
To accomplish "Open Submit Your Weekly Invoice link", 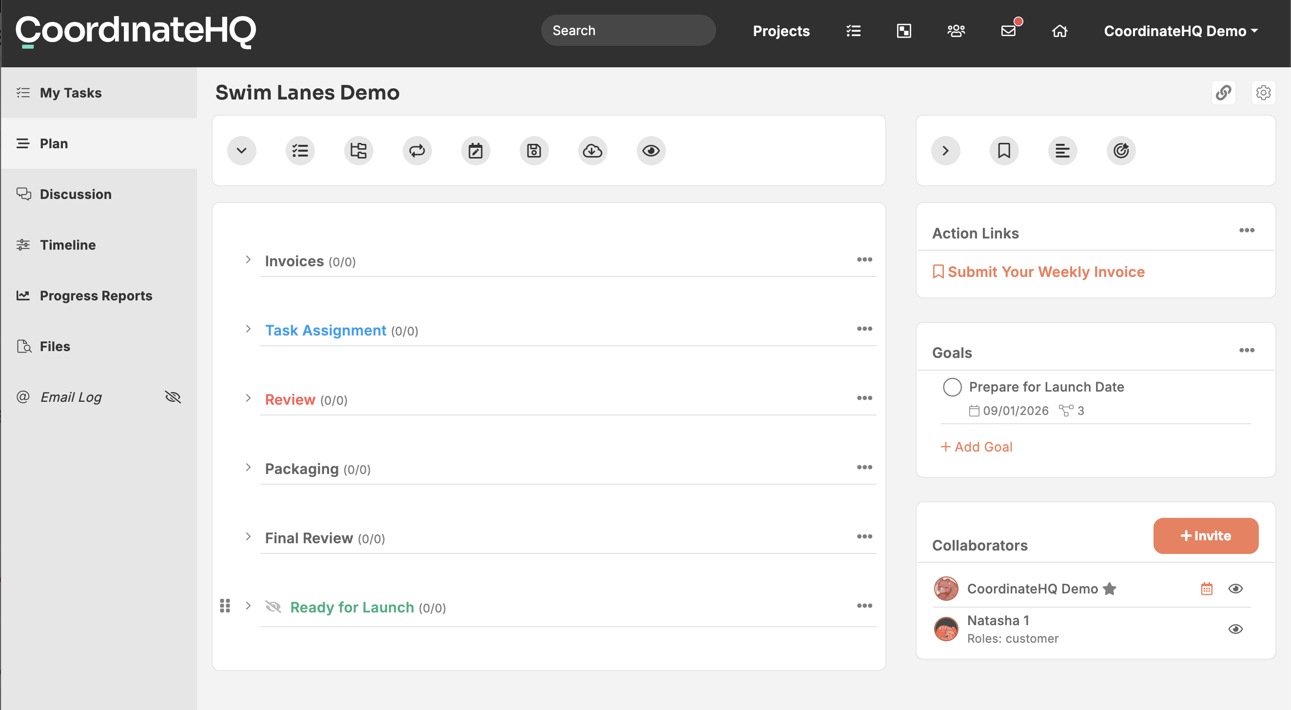I will point(1038,272).
